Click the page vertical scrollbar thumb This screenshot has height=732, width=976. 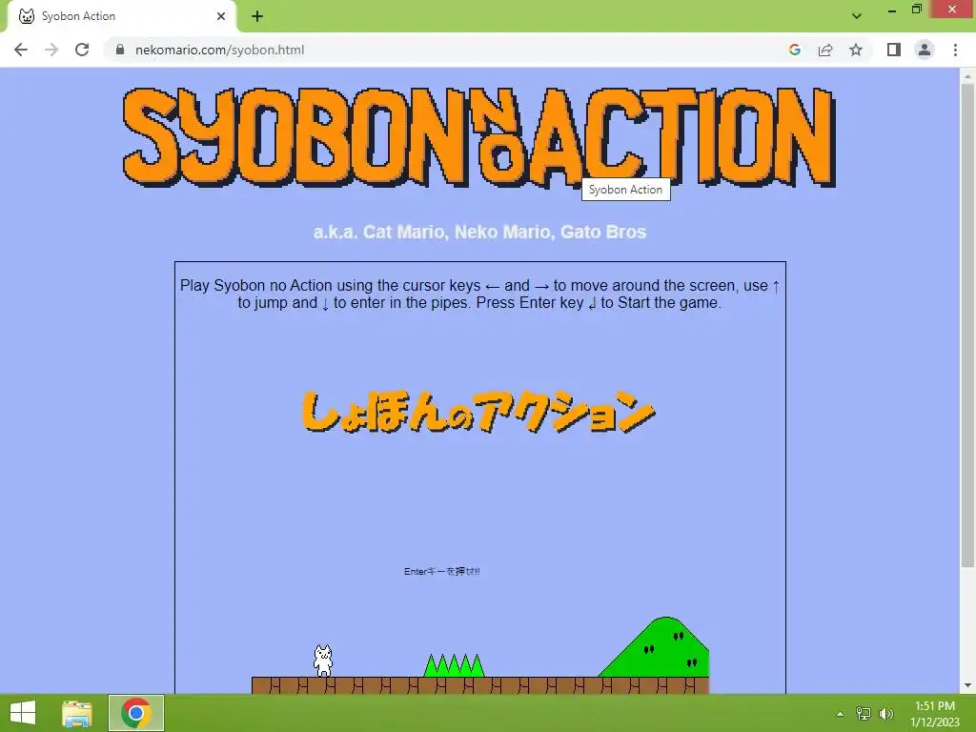click(x=967, y=325)
